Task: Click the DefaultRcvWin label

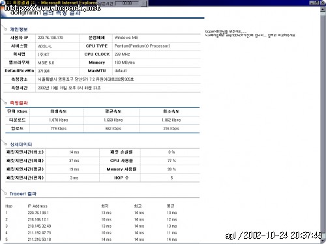Action: click(x=20, y=71)
